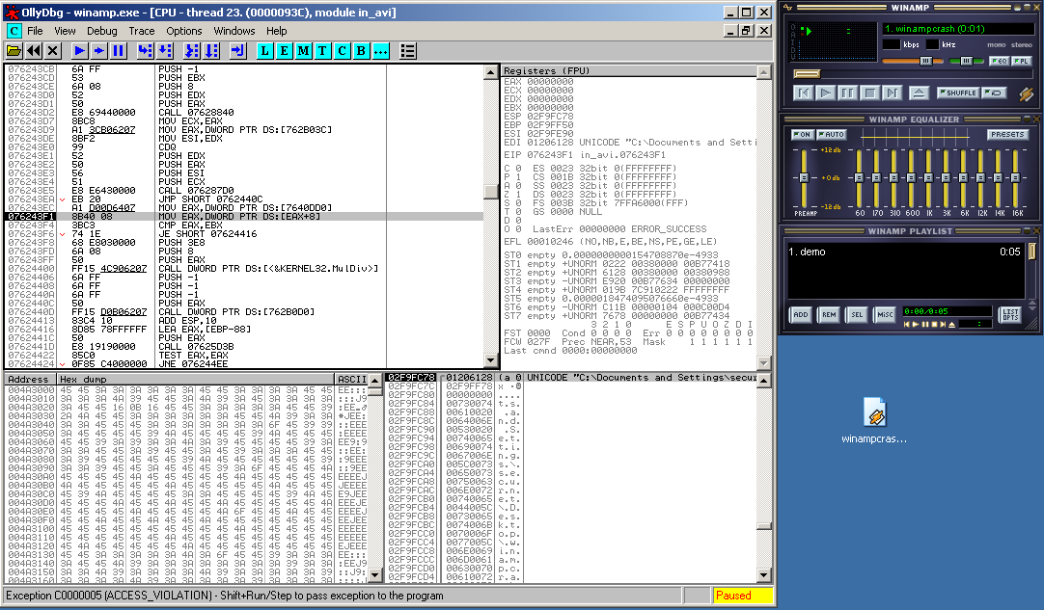Toggle Winamp Shuffle mode
The image size is (1044, 610).
(958, 93)
